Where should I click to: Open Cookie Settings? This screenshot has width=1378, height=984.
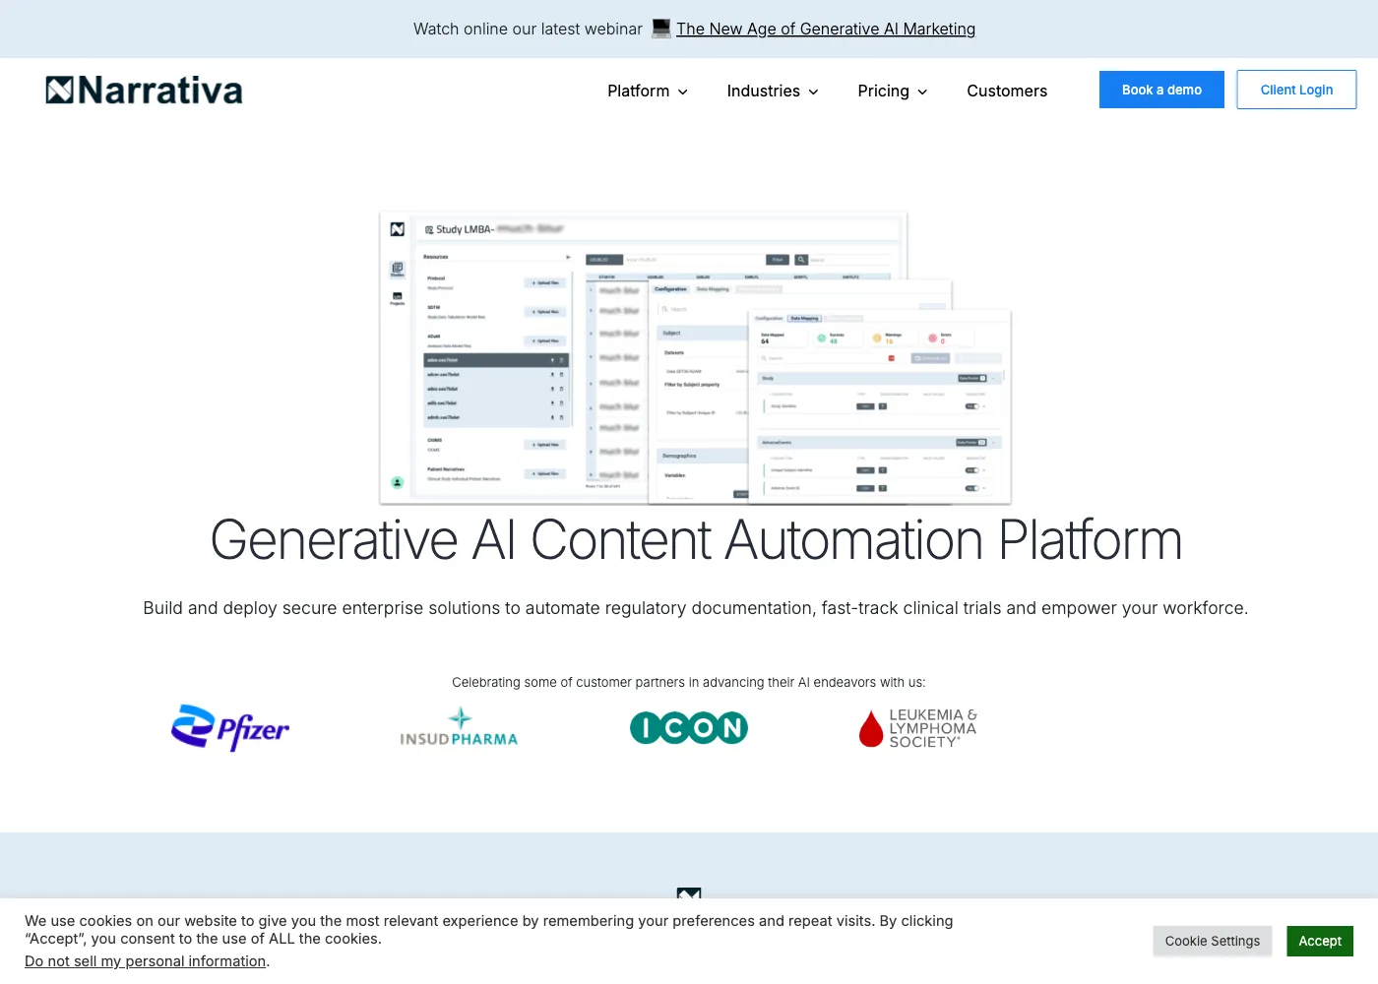click(1213, 941)
